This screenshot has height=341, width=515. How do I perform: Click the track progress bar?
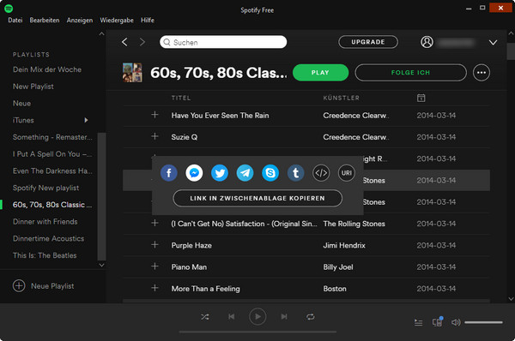(257, 332)
